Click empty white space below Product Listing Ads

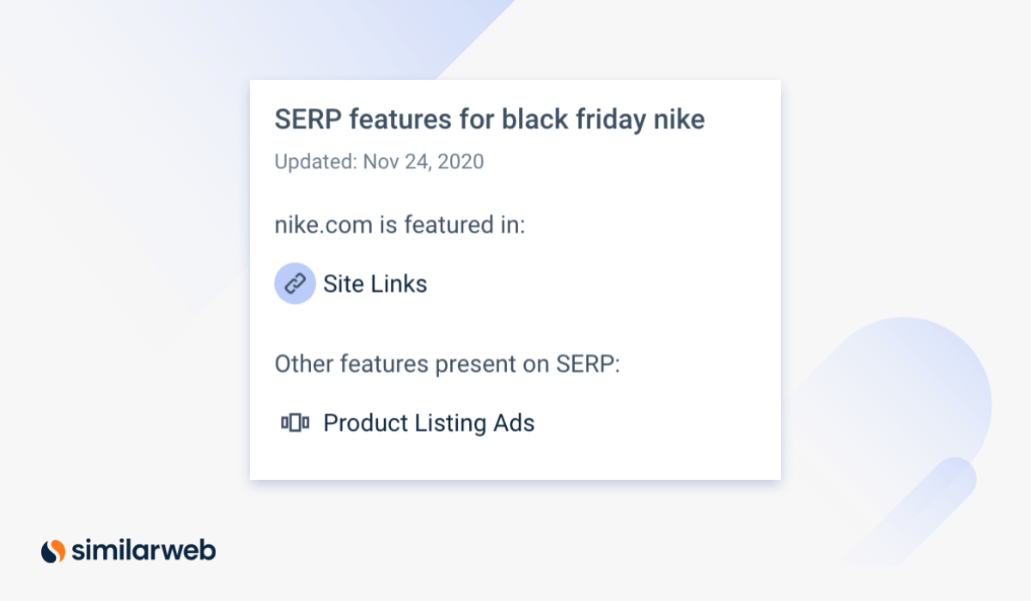point(515,459)
